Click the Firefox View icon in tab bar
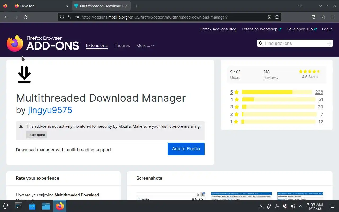This screenshot has width=339, height=212. coord(5,6)
